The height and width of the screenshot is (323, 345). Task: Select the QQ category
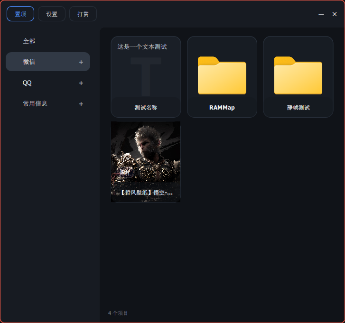coord(27,83)
